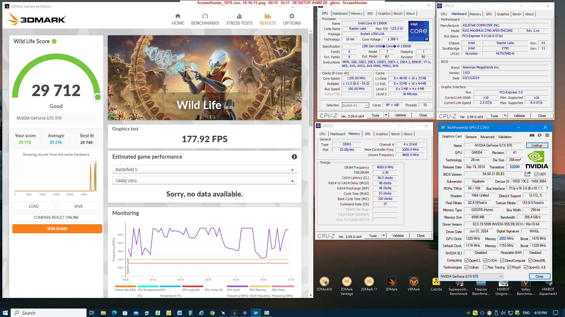Toggle Vulkan checkbox
565x317 pixels.
coord(466,267)
